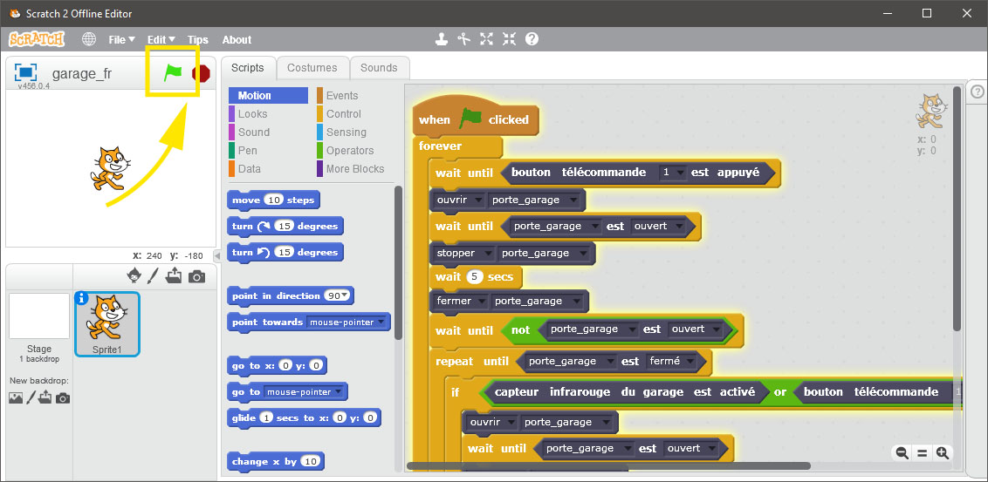Open the language globe menu
The height and width of the screenshot is (482, 988).
coord(89,39)
